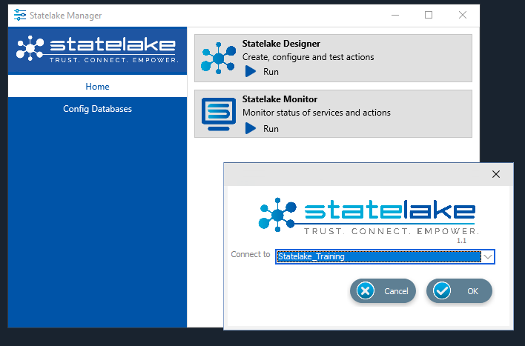Click Run text under Statelake Designer
The width and height of the screenshot is (525, 346).
coord(271,72)
